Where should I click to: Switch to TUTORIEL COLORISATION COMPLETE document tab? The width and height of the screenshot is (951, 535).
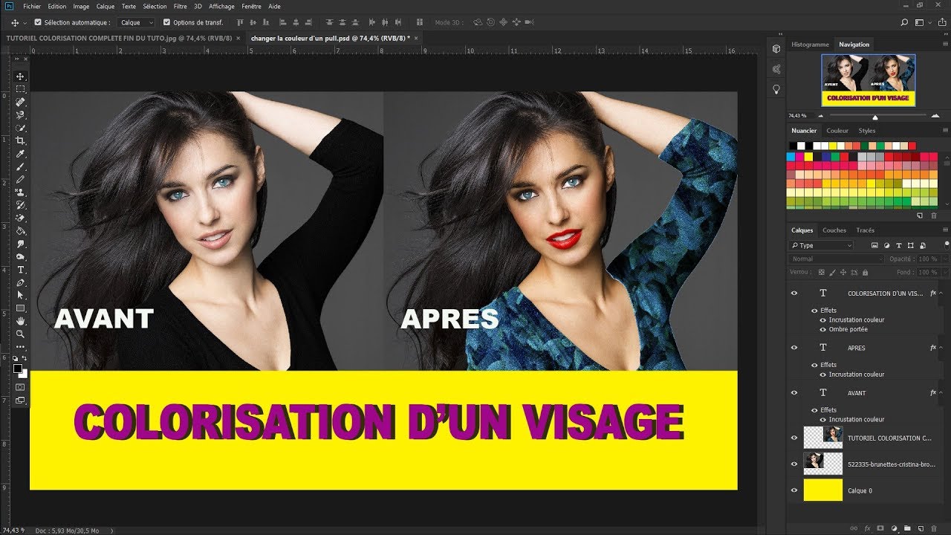pos(120,38)
